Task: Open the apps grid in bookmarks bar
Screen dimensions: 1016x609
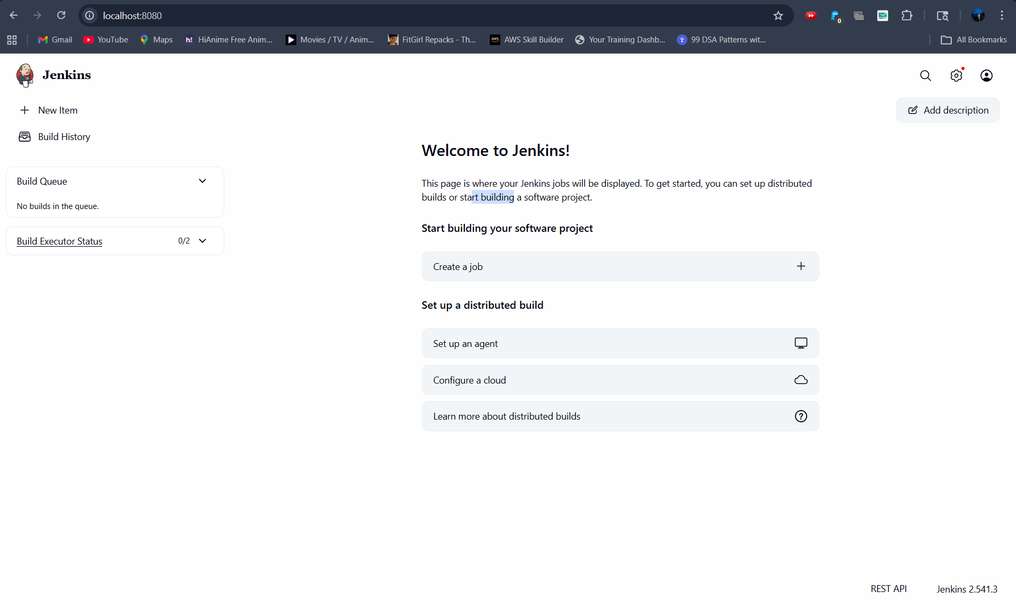Action: pos(12,40)
